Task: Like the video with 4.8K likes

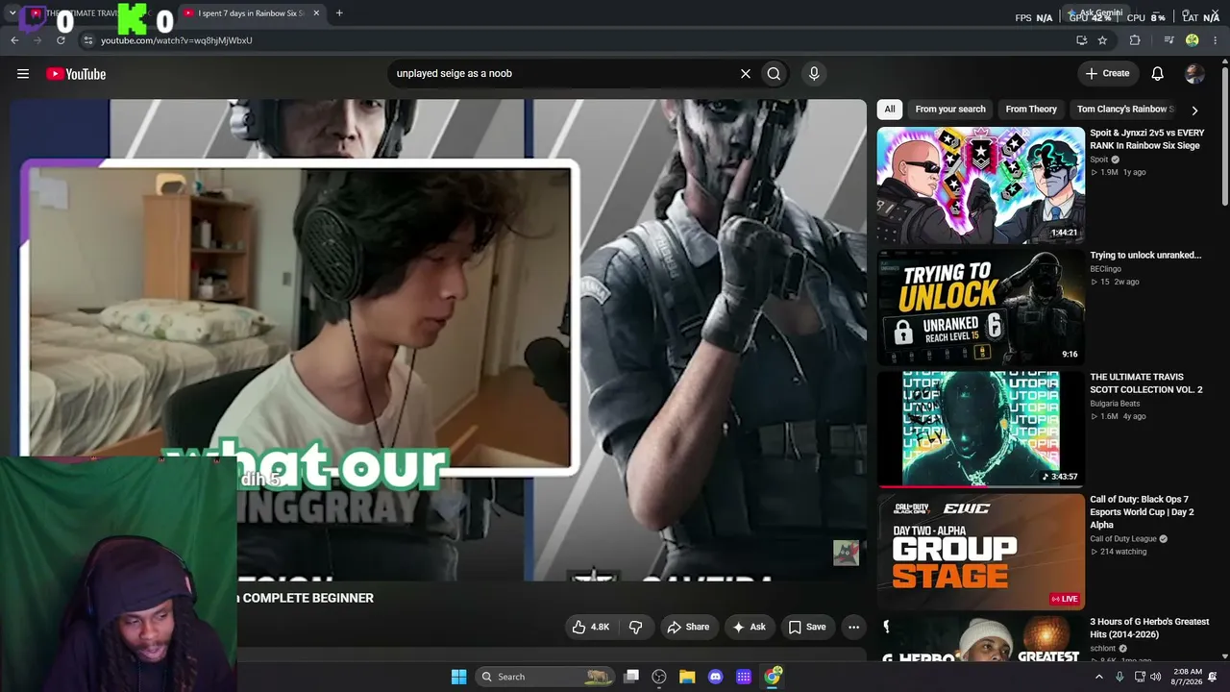Action: [x=591, y=627]
